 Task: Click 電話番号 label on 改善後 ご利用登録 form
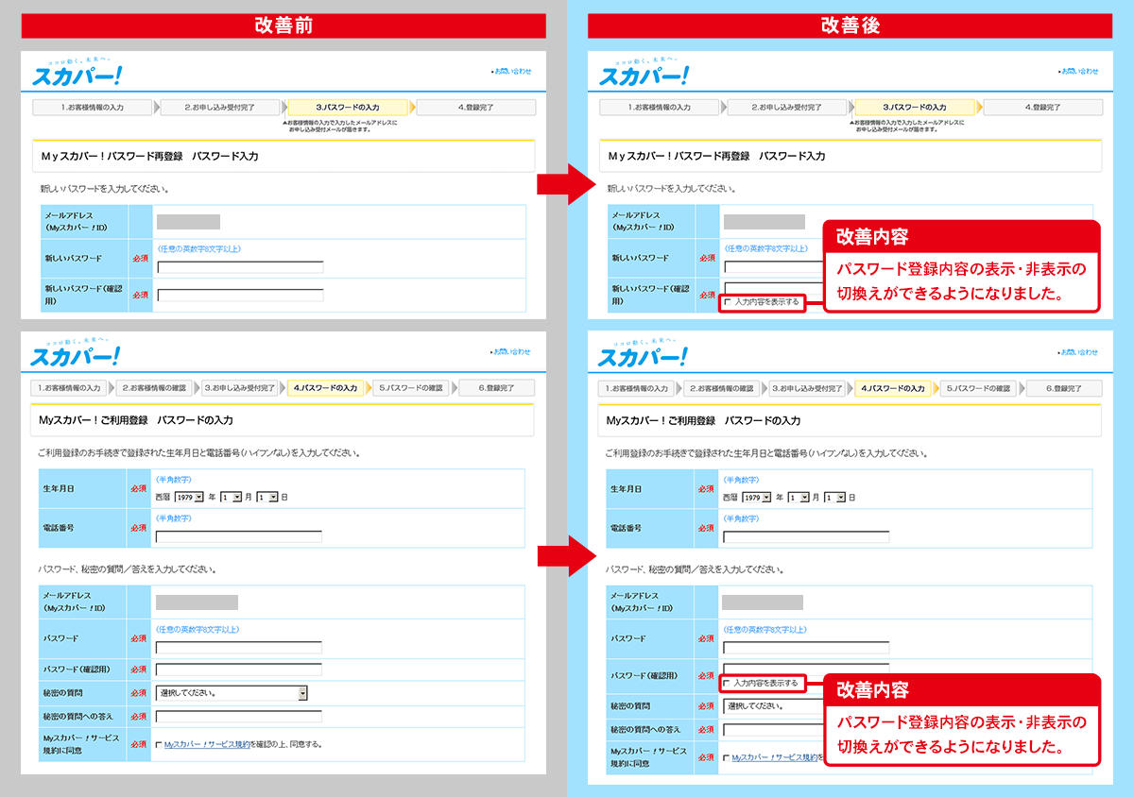pyautogui.click(x=627, y=528)
